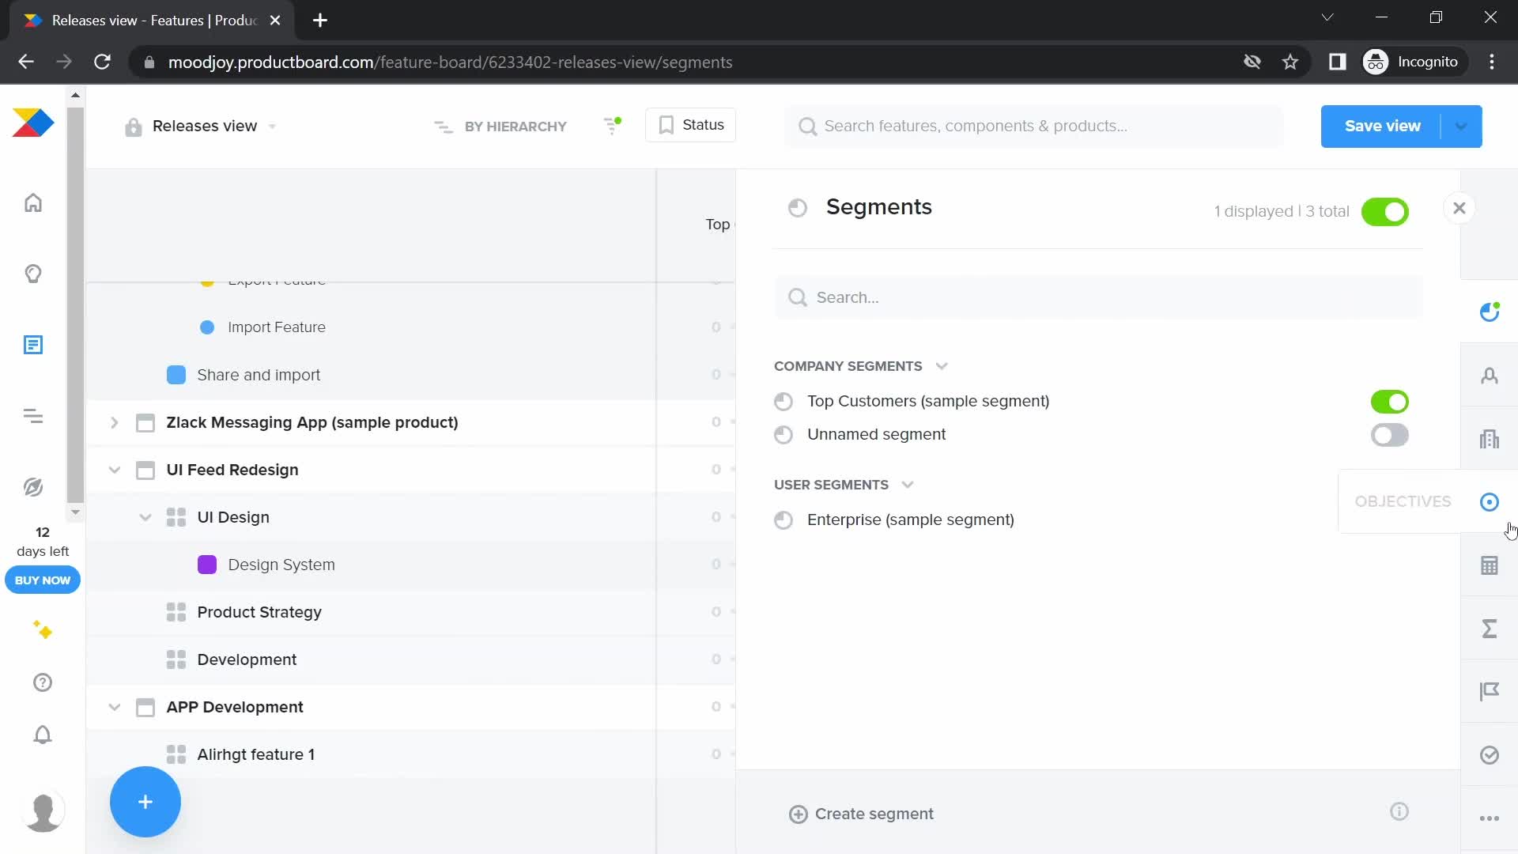Enable Unnamed segment toggle

point(1390,435)
